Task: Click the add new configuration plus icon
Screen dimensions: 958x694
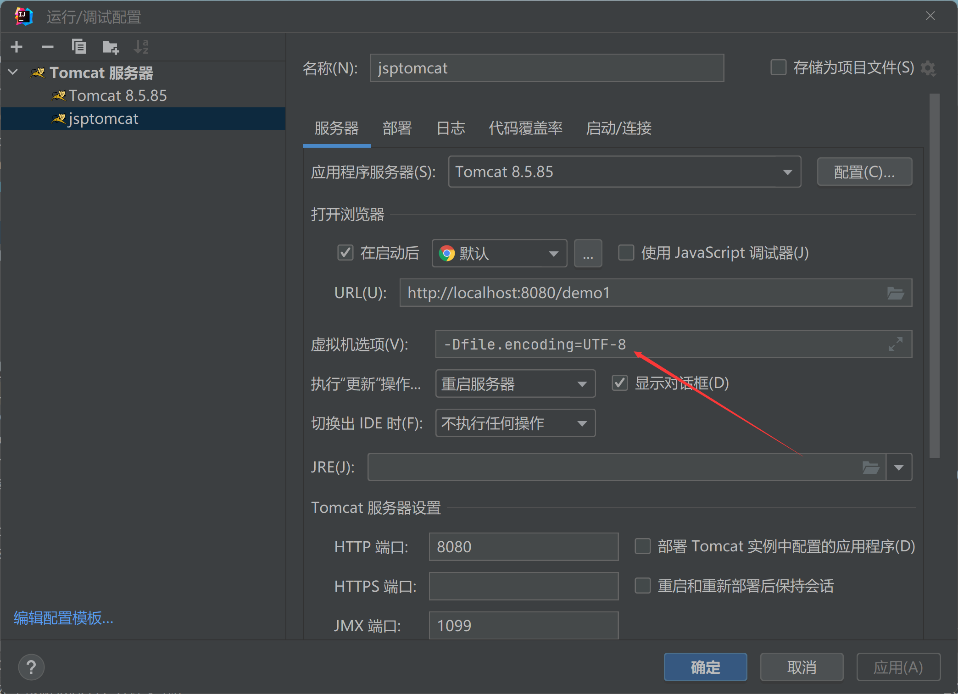Action: [17, 47]
